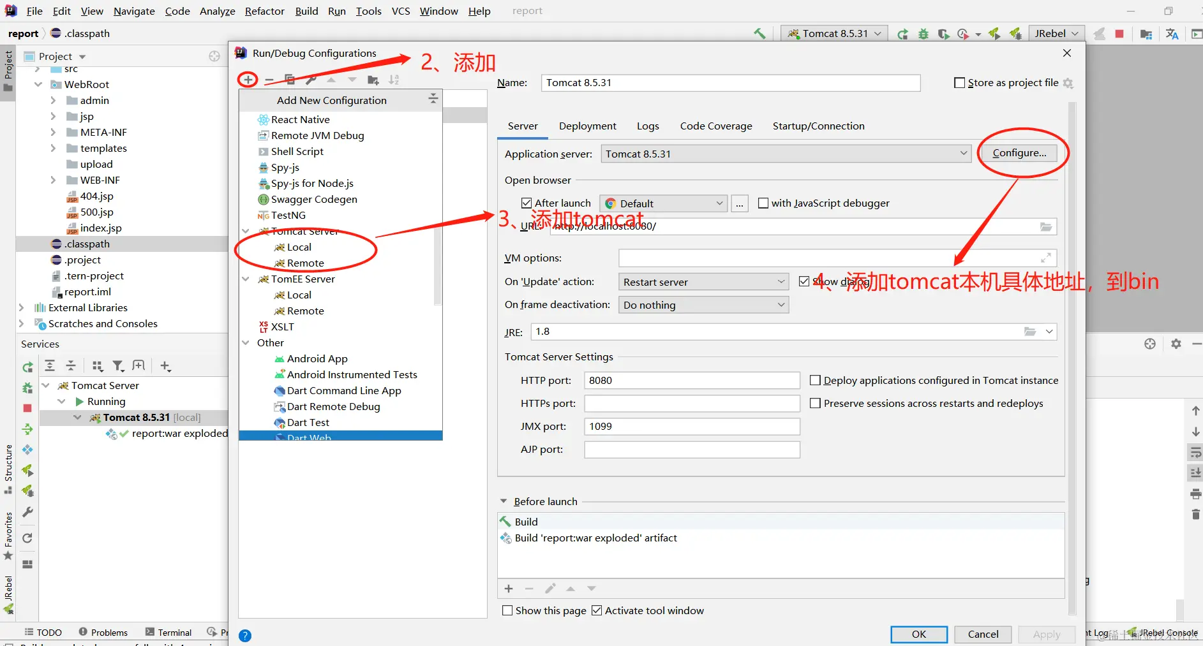
Task: Open the Navigate menu
Action: (x=134, y=11)
